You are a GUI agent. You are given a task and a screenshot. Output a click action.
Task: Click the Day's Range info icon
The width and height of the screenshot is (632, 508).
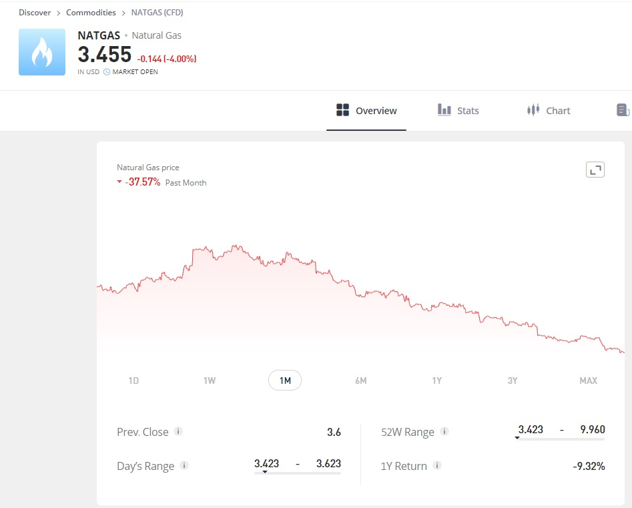[x=184, y=465]
